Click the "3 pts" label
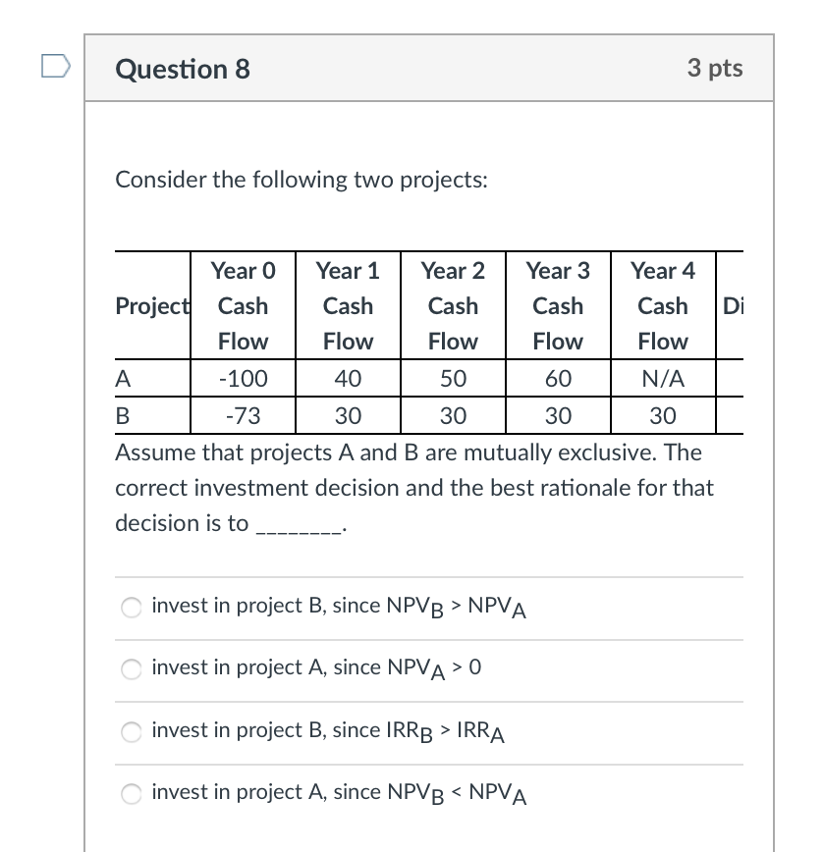 pos(716,69)
